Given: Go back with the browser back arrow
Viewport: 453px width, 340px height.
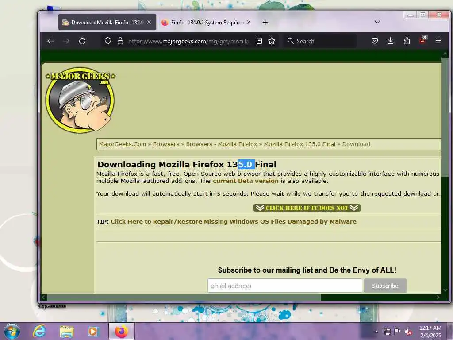Looking at the screenshot, I should pos(50,41).
